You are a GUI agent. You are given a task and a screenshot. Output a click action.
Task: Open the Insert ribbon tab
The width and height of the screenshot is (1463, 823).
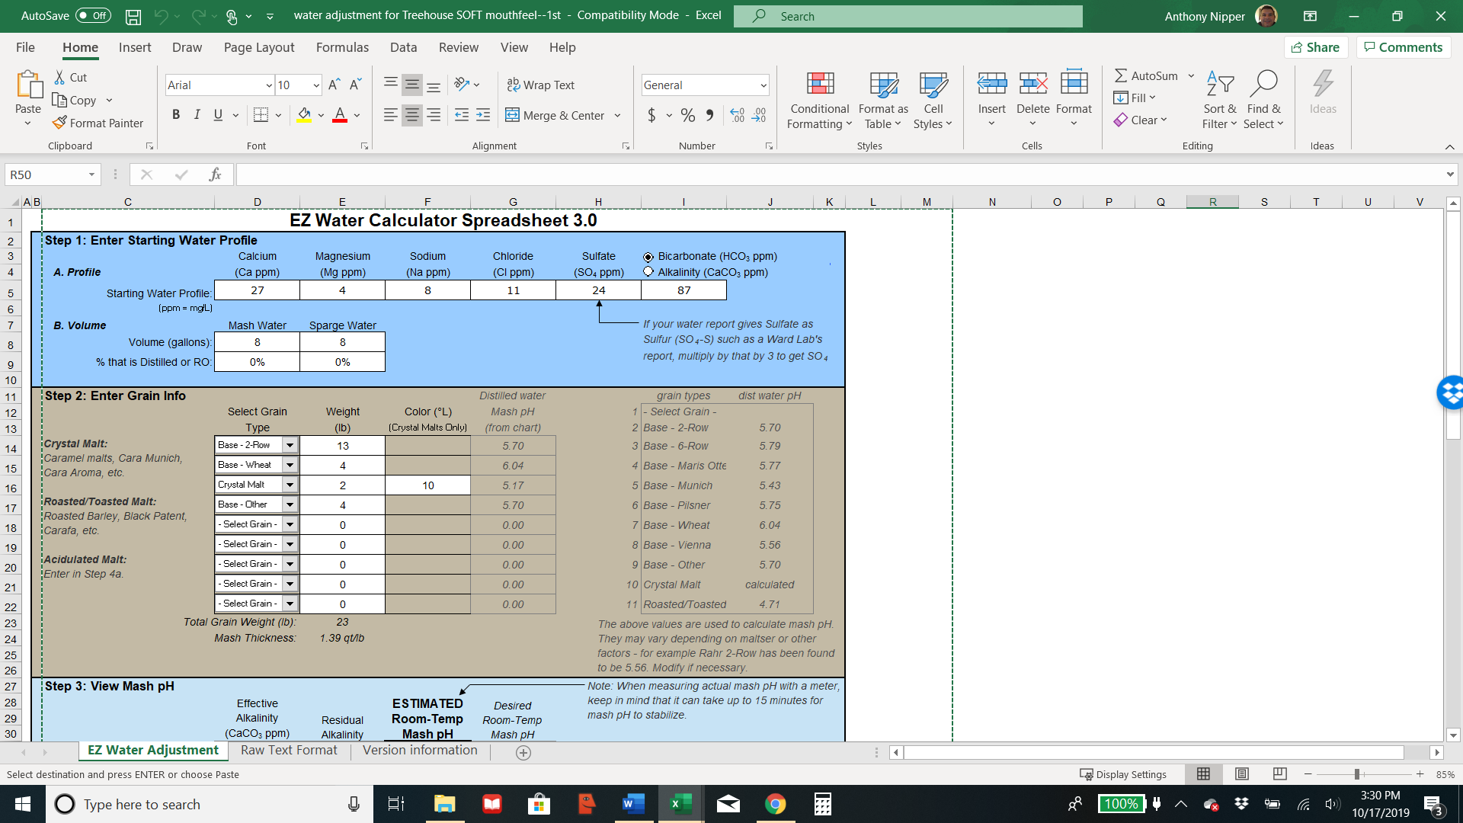point(135,47)
